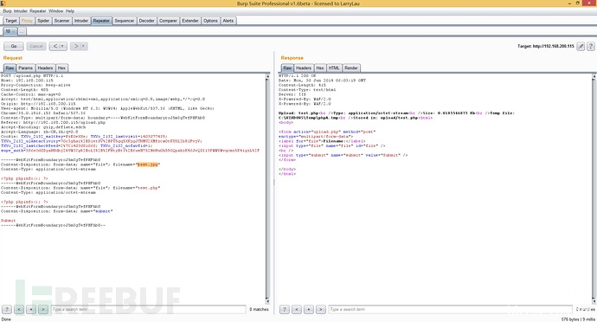Viewport: 597px width, 322px height.
Task: Show Request Params view
Action: pyautogui.click(x=25, y=68)
